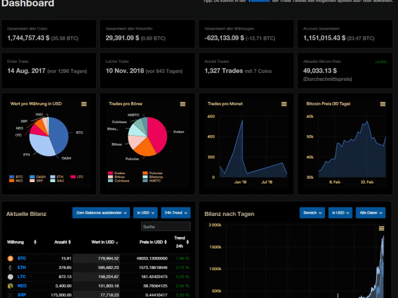This screenshot has height=298, width=398.
Task: Click Bitcoin price 49,033.13 $ value
Action: click(320, 71)
